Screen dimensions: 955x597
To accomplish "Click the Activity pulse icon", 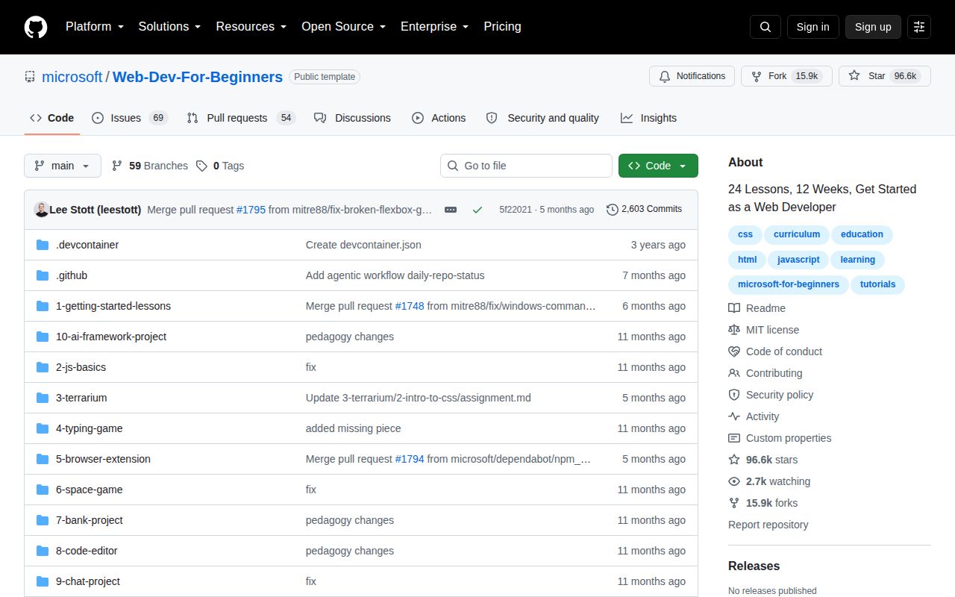I will (x=734, y=416).
